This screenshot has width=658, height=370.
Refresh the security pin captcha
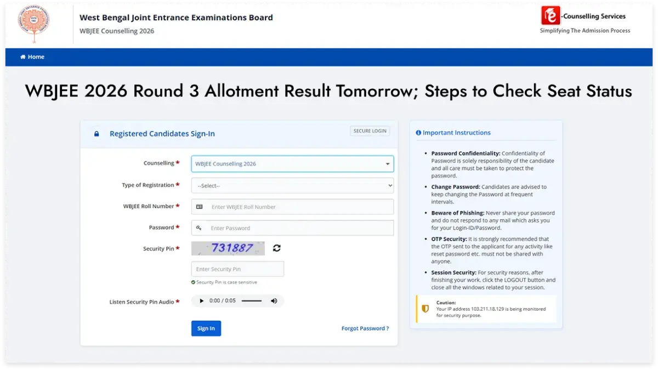(x=277, y=248)
